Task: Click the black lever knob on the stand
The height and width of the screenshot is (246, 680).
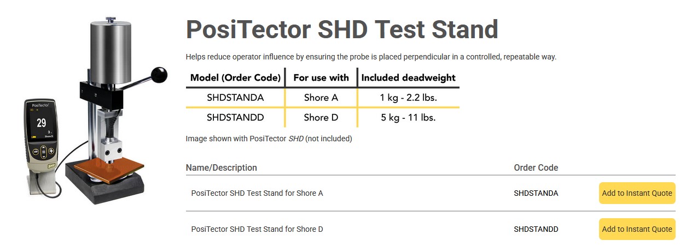Action: click(159, 75)
